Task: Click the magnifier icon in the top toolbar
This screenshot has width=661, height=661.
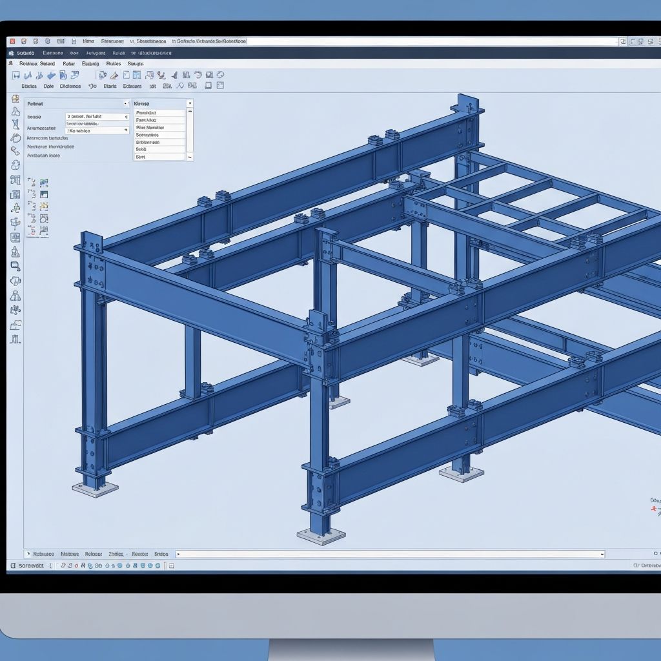Action: pos(181,86)
